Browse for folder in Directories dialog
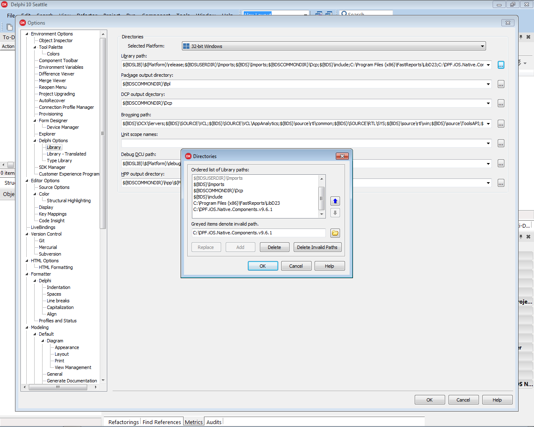Viewport: 534px width, 427px height. (x=335, y=233)
